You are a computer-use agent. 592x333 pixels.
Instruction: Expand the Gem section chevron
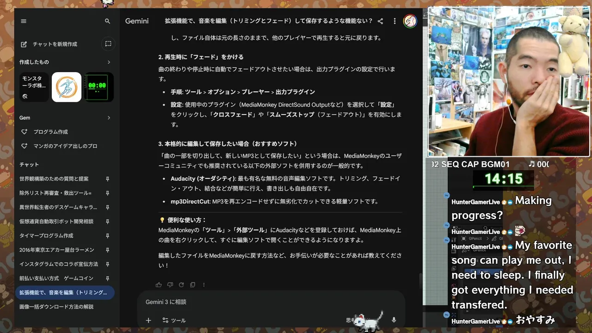pyautogui.click(x=109, y=118)
